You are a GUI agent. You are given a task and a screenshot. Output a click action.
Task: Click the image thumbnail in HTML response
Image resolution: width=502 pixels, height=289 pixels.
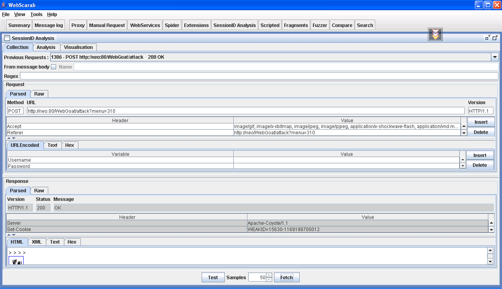[x=16, y=261]
